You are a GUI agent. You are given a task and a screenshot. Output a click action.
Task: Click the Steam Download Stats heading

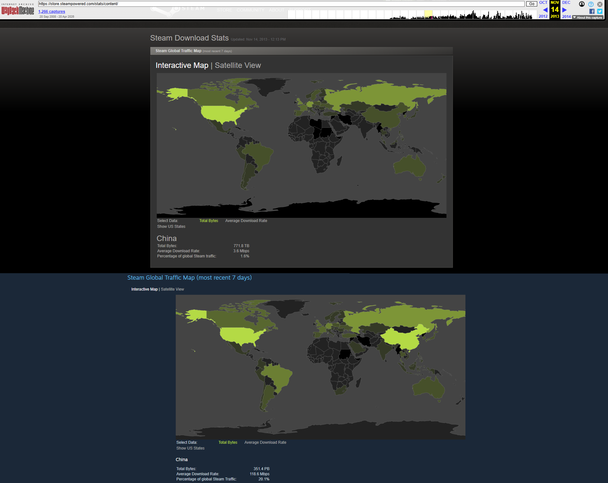(x=189, y=38)
